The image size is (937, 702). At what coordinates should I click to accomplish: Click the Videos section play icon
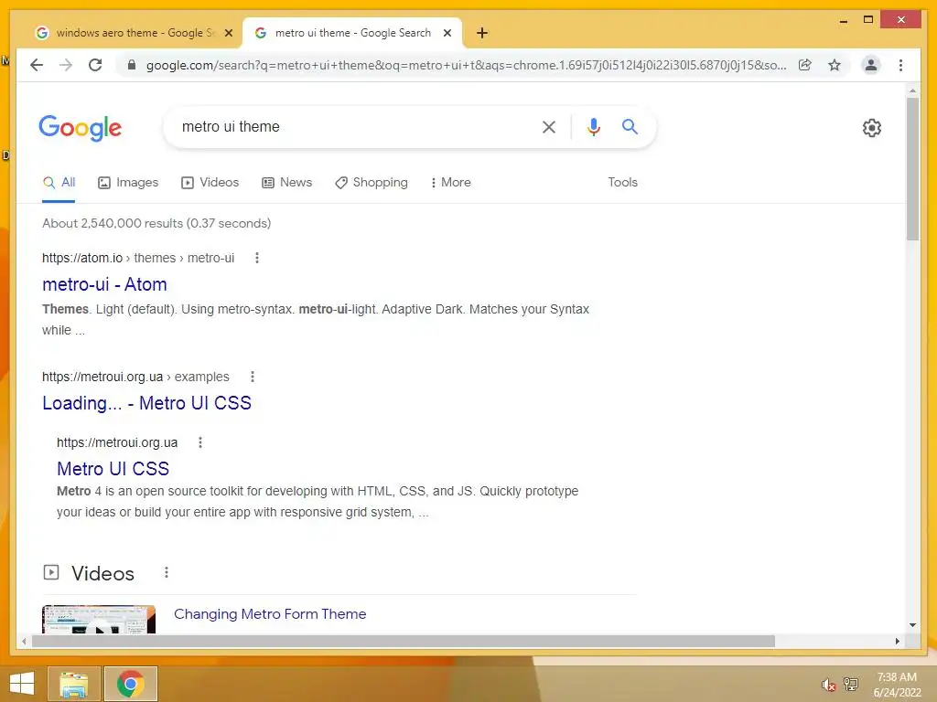click(x=51, y=572)
